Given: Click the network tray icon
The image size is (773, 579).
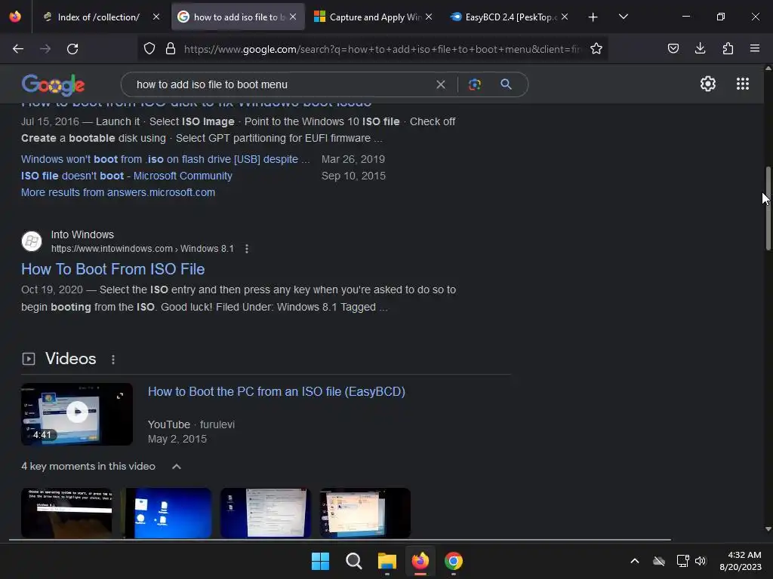Looking at the screenshot, I should coord(682,561).
